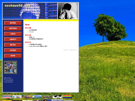Go to the LINKS page
This screenshot has height=101, width=135.
pos(13,50)
